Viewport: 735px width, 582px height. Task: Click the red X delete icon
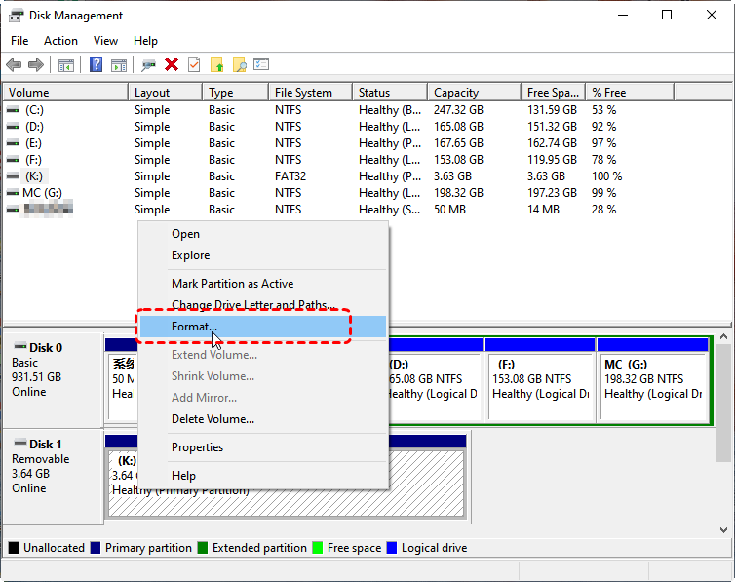tap(172, 64)
